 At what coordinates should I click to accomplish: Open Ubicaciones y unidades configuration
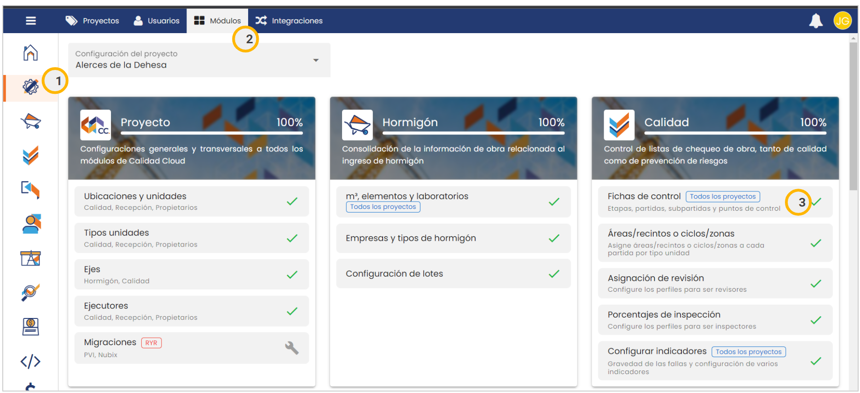[192, 201]
